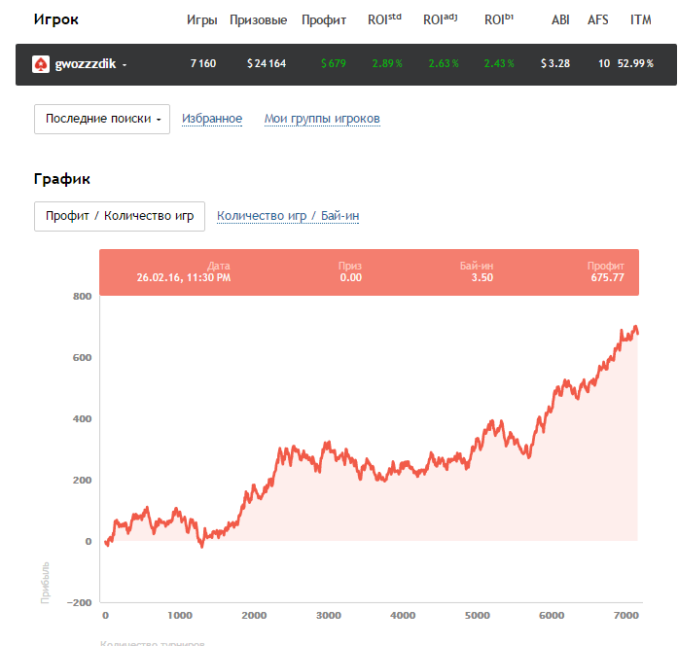Click the ABI column header

(x=560, y=19)
